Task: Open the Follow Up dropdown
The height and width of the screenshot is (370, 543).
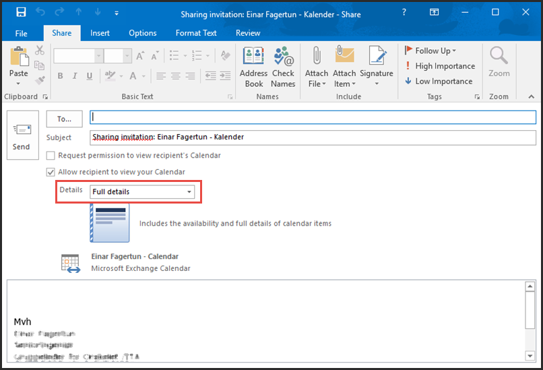Action: click(431, 51)
